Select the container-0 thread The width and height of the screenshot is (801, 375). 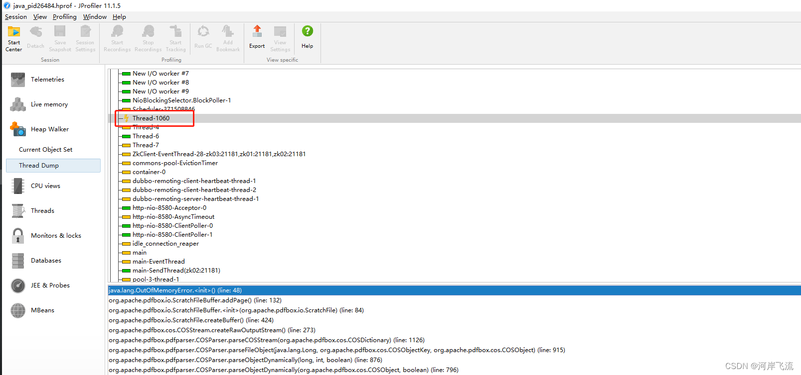point(149,172)
